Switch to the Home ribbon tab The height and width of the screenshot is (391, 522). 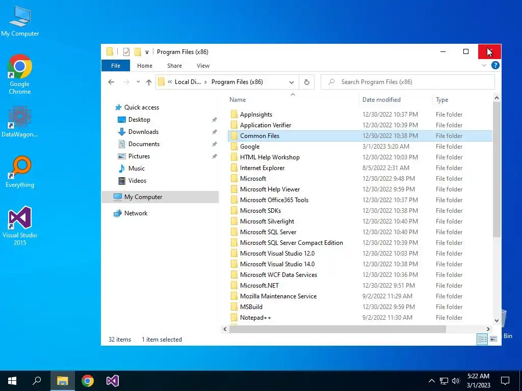(x=144, y=66)
